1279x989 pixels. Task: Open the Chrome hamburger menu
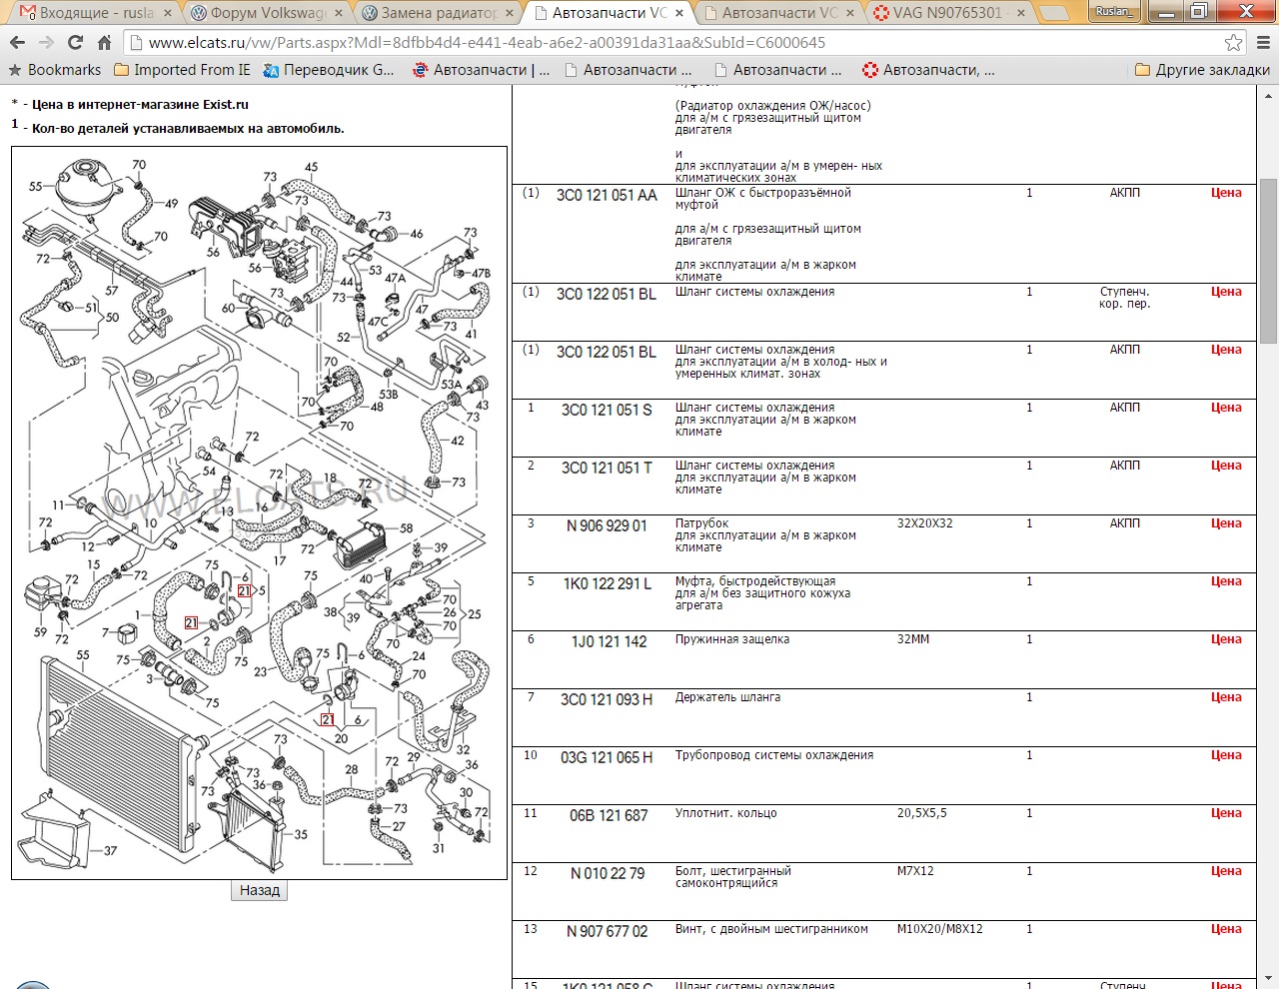click(x=1263, y=43)
